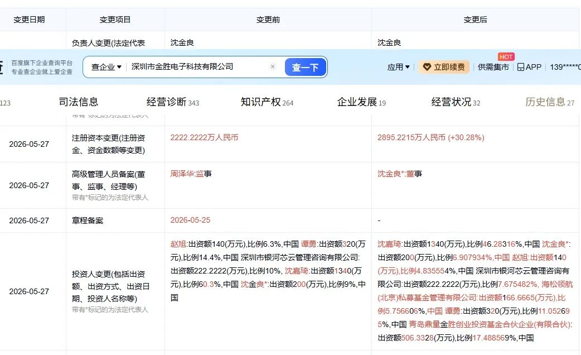The image size is (581, 355).
Task: Open the 供需集市 link
Action: [x=493, y=67]
